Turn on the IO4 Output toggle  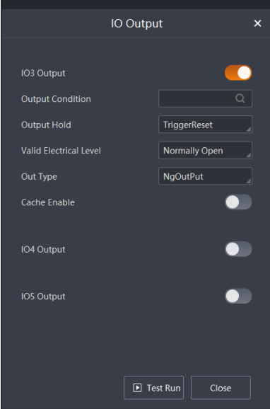[x=238, y=249]
